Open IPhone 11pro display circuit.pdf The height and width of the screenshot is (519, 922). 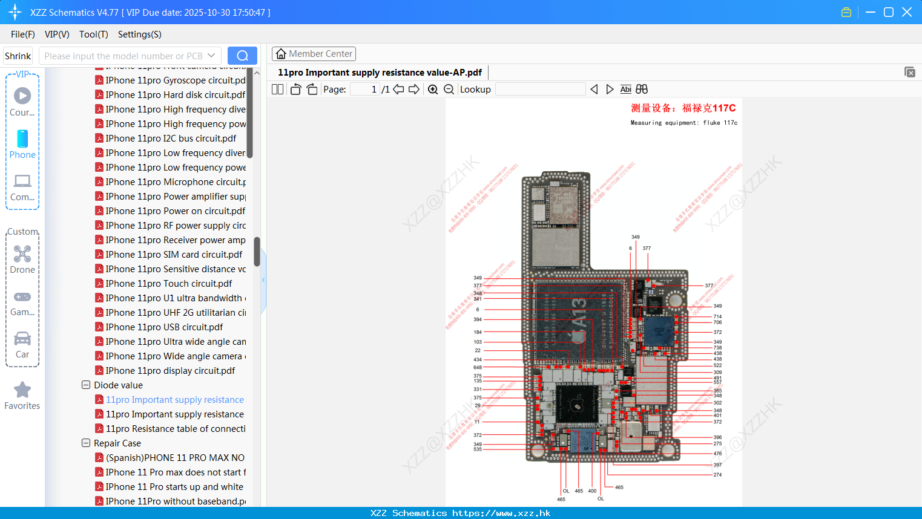(x=165, y=370)
